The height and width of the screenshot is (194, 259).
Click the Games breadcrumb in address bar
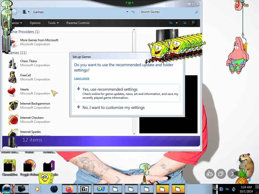click(38, 12)
